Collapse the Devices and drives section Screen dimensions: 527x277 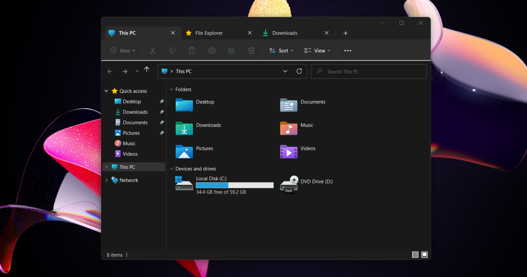point(172,168)
